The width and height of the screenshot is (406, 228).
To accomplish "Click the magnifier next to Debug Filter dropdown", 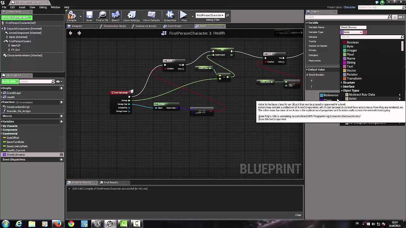I will [x=227, y=15].
